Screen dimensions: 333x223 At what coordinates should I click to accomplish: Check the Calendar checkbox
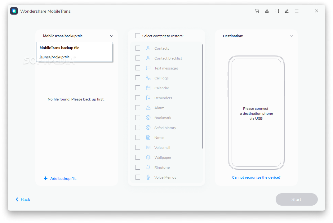(138, 88)
